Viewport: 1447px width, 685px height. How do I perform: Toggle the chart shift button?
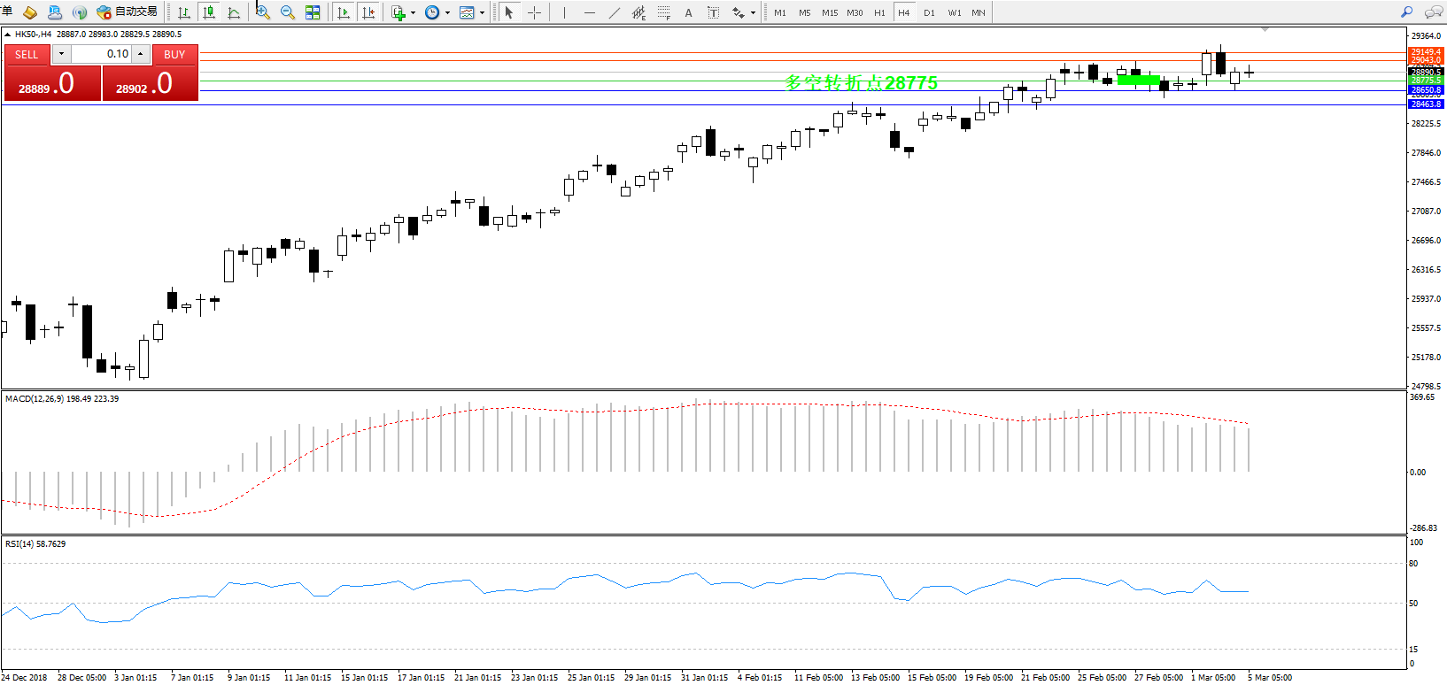pyautogui.click(x=369, y=12)
